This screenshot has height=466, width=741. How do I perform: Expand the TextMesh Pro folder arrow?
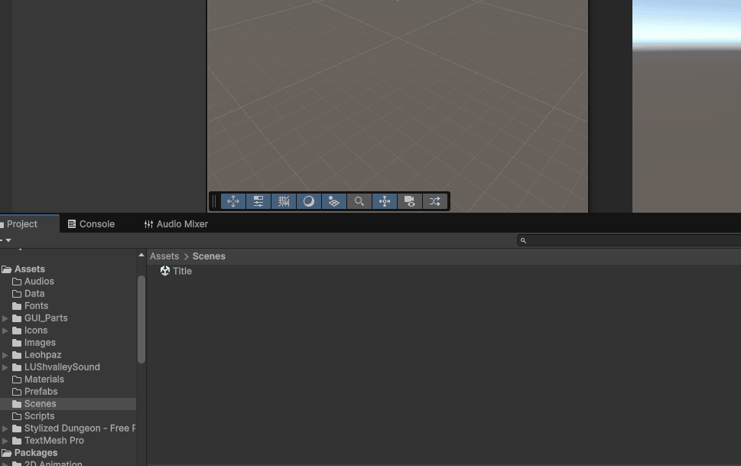5,441
